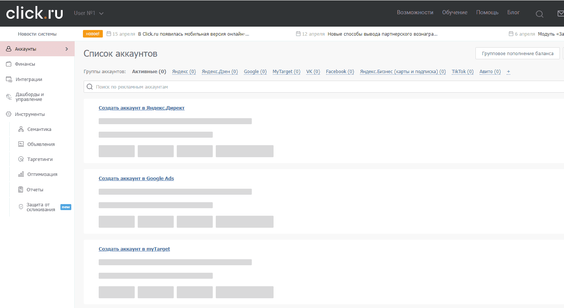
Task: Click into Поиск по рекламным аккаунтам field
Action: [324, 87]
